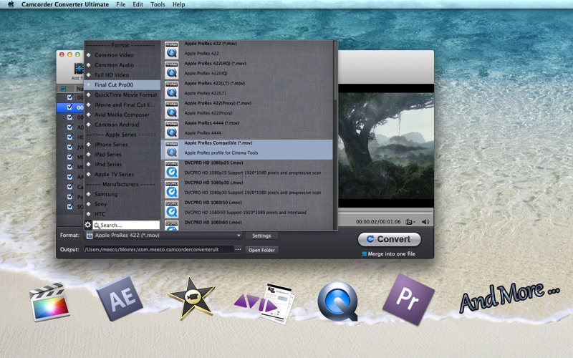Viewport: 573px width, 358px height.
Task: Select the Common Audio format category
Action: click(x=122, y=65)
